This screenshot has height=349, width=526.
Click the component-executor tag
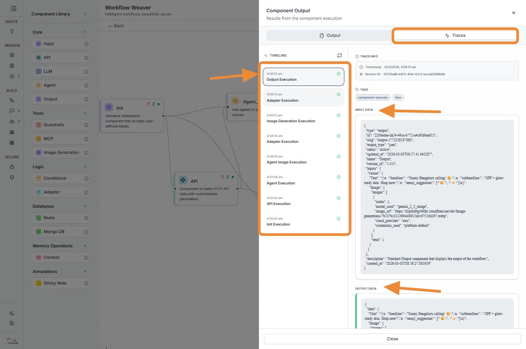373,97
